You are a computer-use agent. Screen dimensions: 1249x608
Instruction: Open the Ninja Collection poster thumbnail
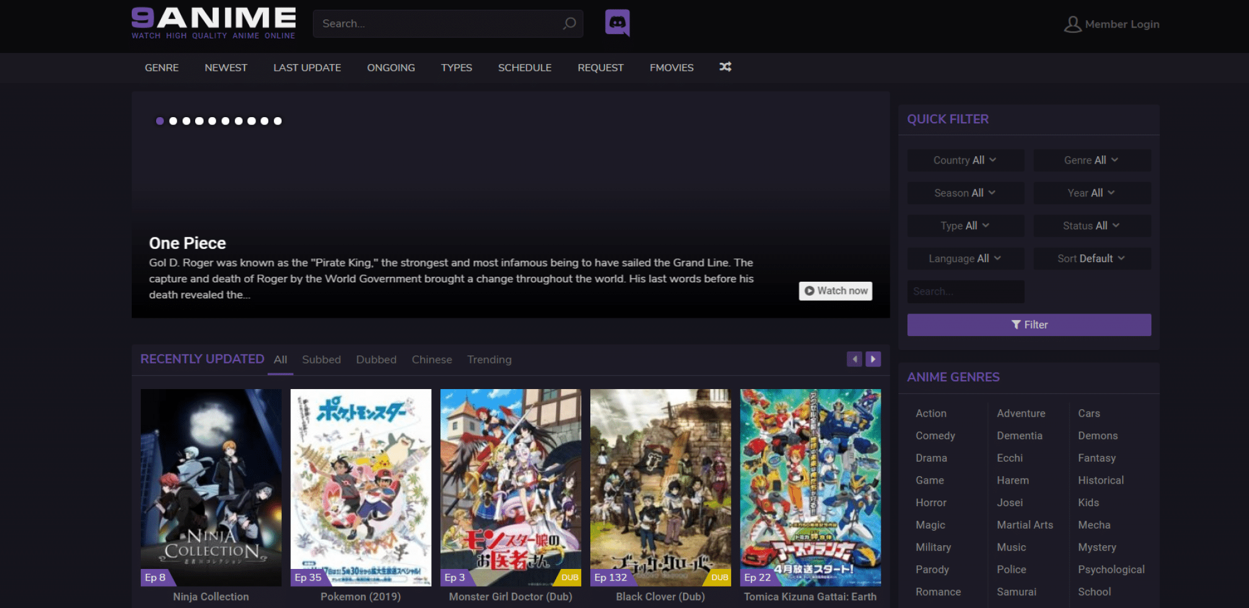211,488
